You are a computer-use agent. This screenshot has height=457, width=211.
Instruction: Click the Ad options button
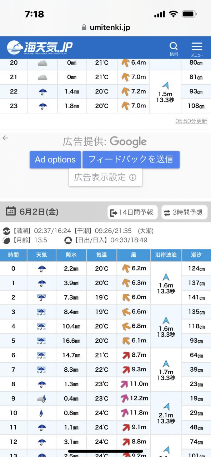(55, 160)
